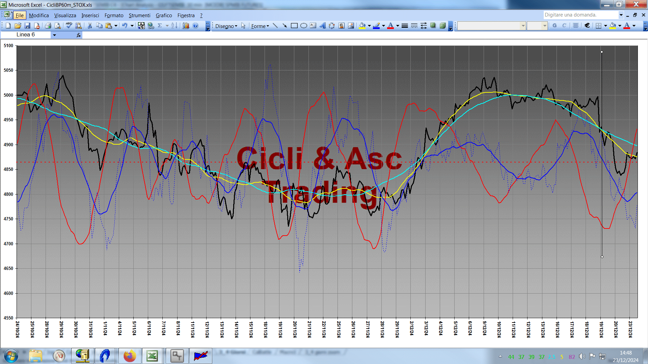Click Arrow Style icon

pos(424,26)
